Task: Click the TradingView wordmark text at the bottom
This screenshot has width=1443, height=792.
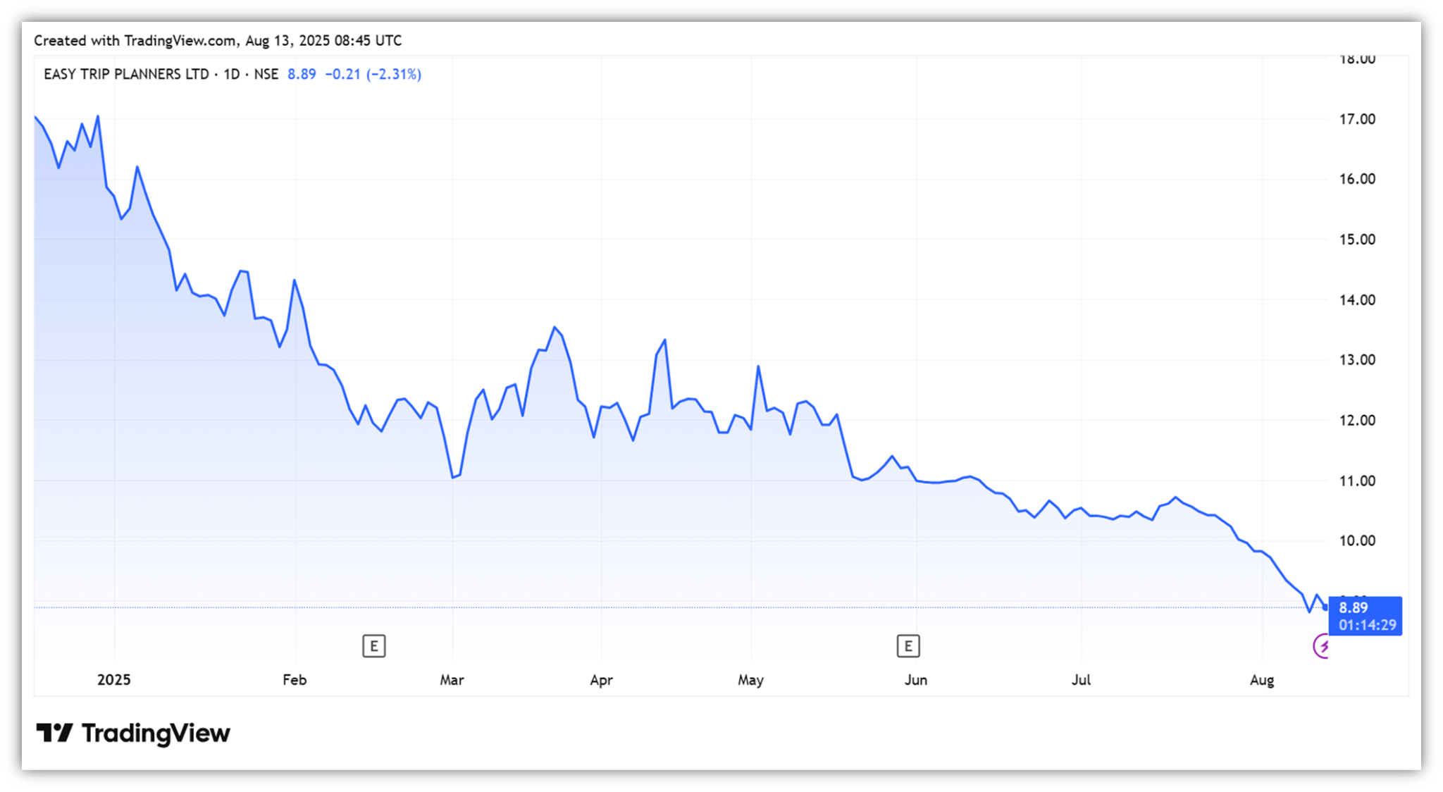Action: point(156,733)
